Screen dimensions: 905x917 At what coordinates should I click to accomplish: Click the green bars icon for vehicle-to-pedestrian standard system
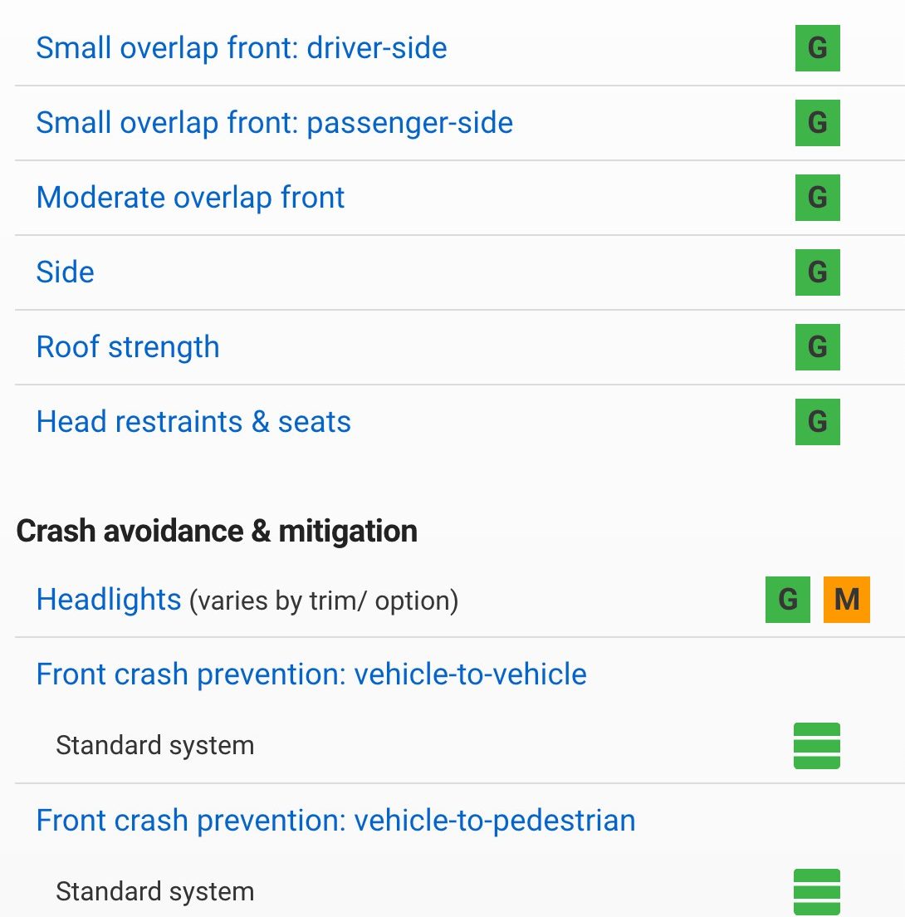817,892
